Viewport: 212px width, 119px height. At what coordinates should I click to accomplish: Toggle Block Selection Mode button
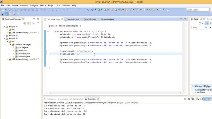click(x=14, y=14)
